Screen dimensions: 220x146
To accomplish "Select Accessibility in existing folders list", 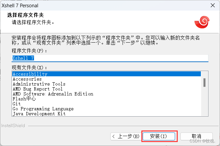I will pyautogui.click(x=107, y=74).
